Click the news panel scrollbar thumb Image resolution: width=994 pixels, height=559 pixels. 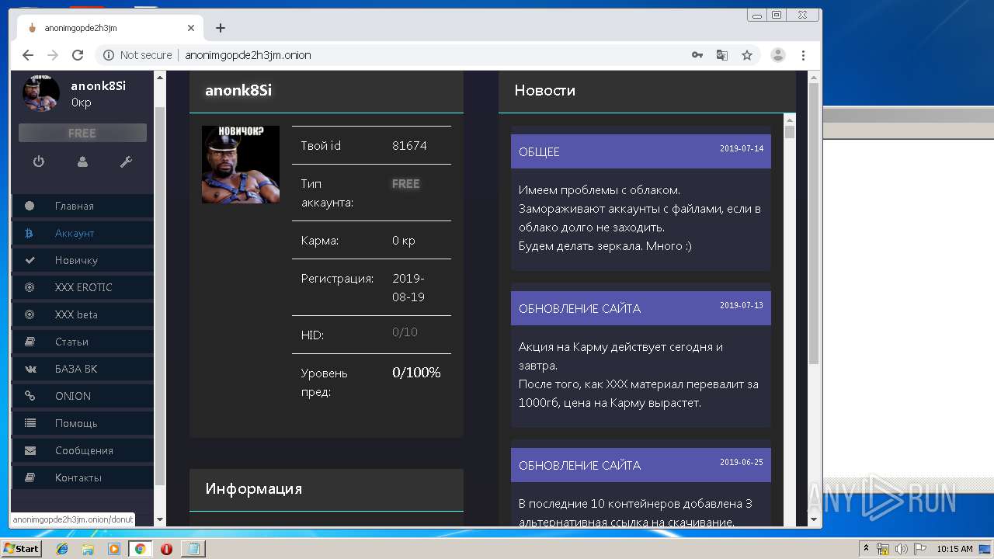point(790,131)
